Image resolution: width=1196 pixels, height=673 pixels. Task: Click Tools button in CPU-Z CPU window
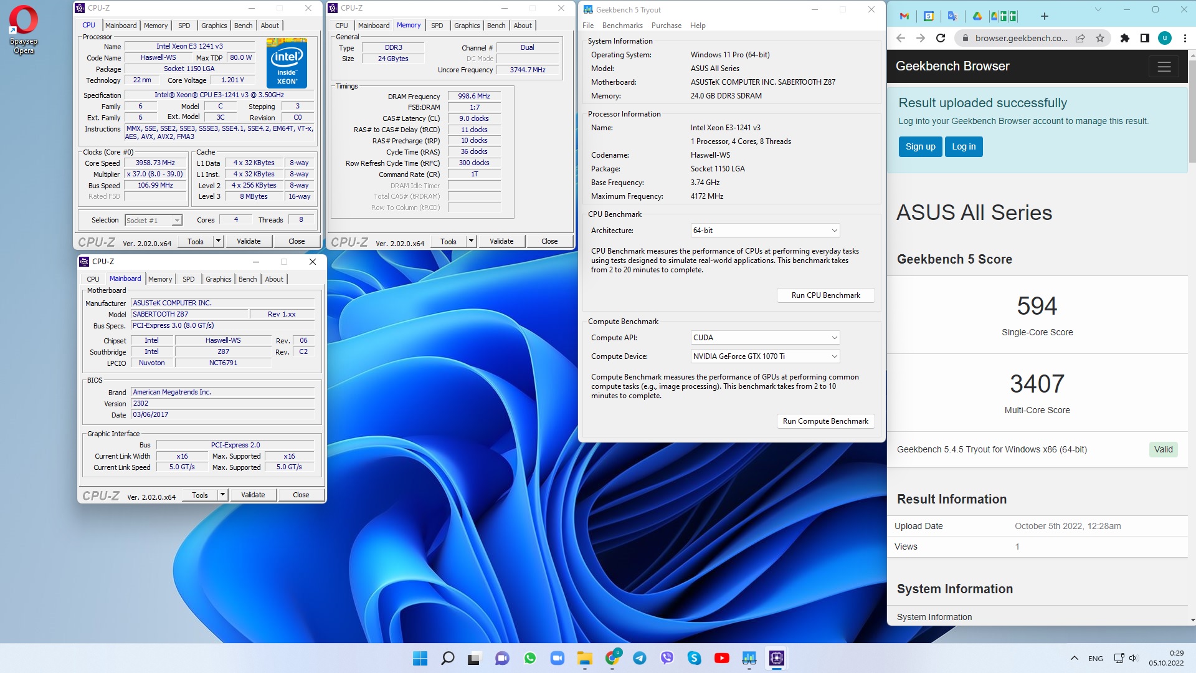(x=196, y=241)
